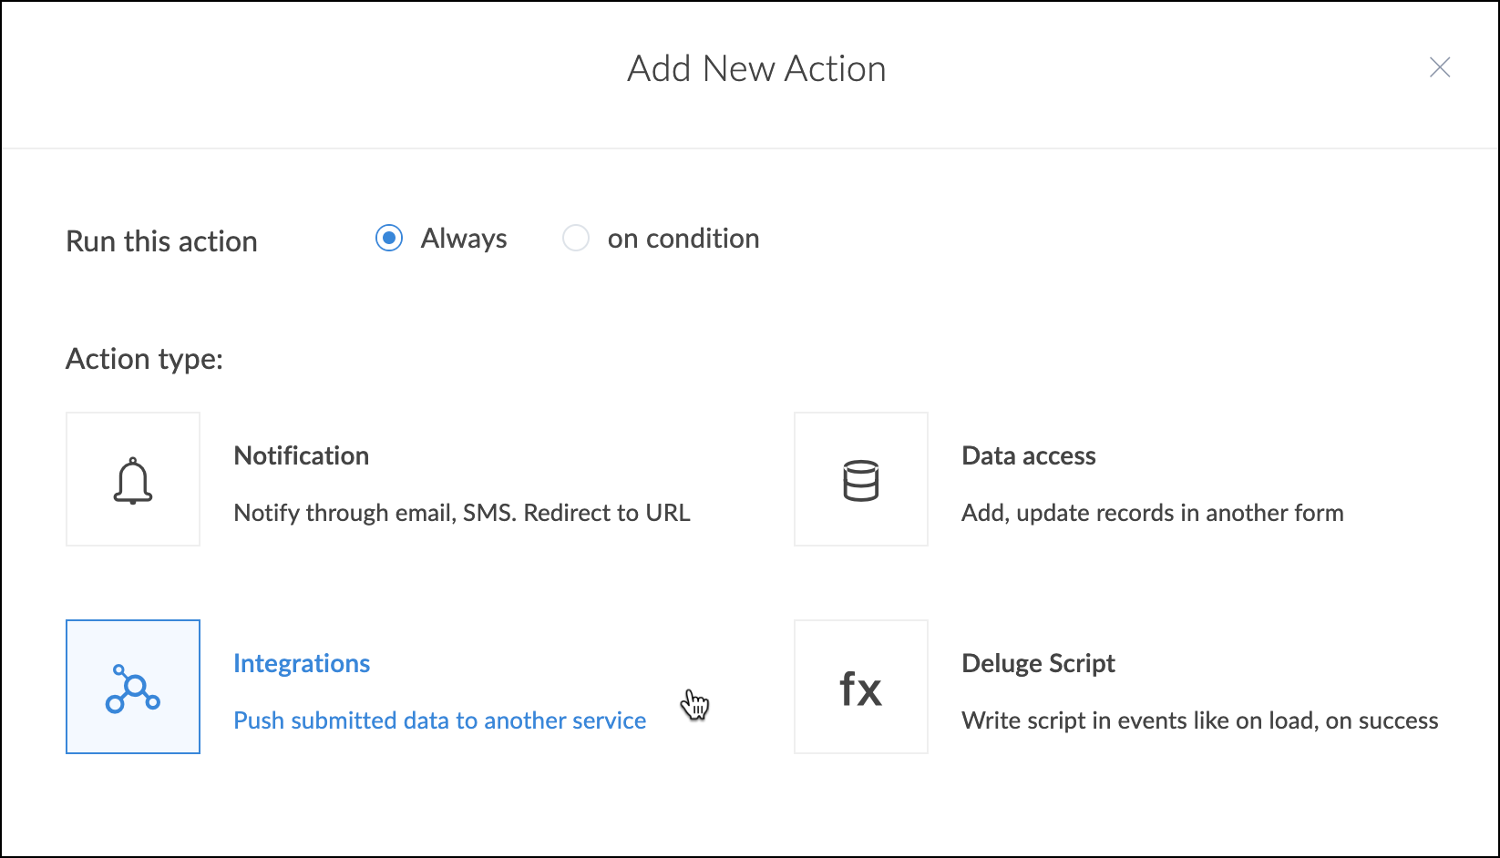Click "Push submitted data to another service"

[x=440, y=720]
